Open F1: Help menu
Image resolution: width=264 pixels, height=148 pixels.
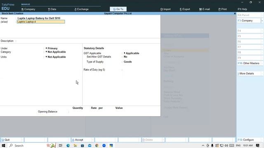(x=243, y=9)
